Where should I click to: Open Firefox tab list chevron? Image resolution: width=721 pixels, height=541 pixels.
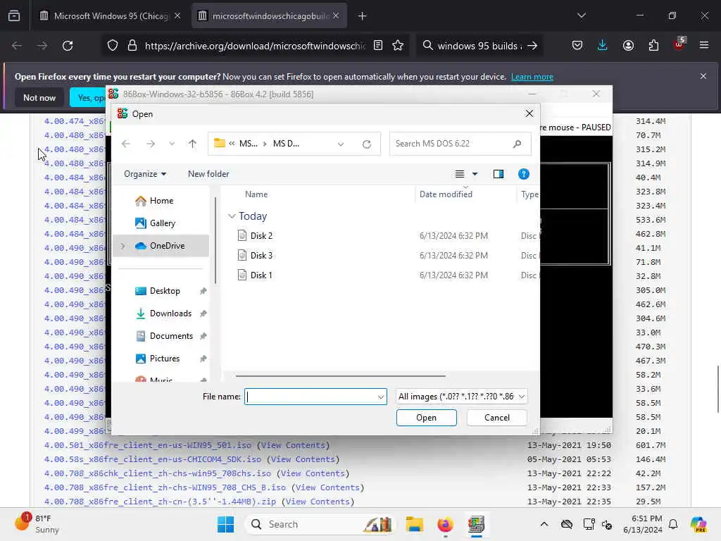point(581,15)
